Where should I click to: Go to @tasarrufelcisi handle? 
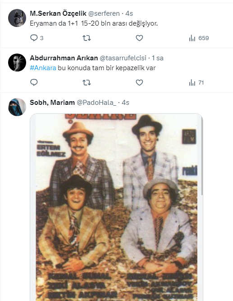pos(123,58)
